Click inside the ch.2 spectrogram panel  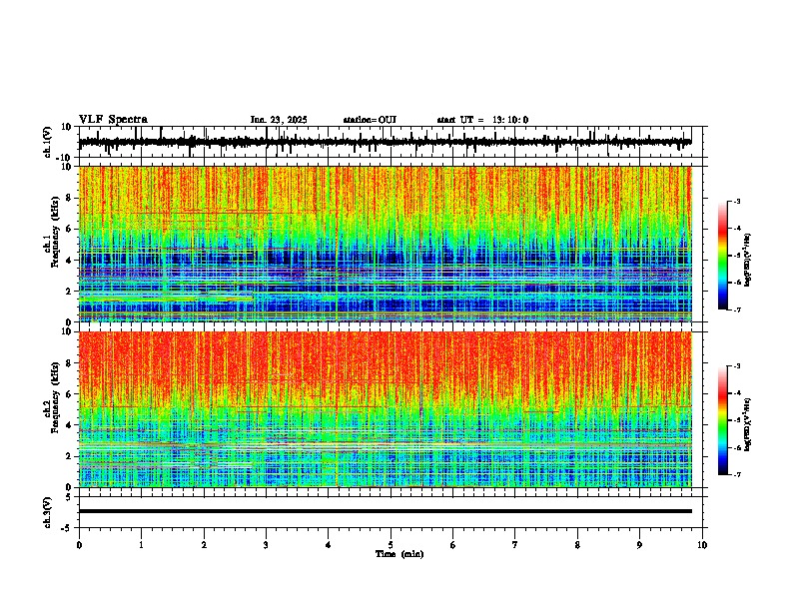point(385,409)
